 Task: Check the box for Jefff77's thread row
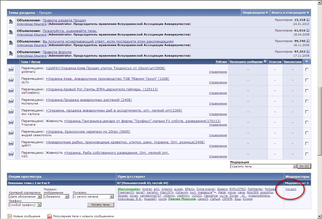pyautogui.click(x=307, y=144)
